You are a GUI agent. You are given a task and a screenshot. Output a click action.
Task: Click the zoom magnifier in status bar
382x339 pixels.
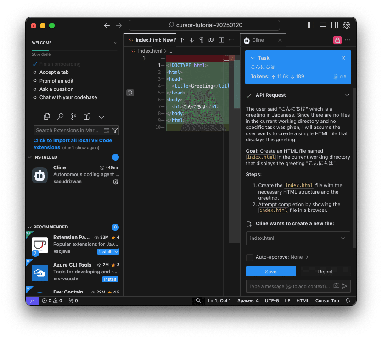point(198,301)
